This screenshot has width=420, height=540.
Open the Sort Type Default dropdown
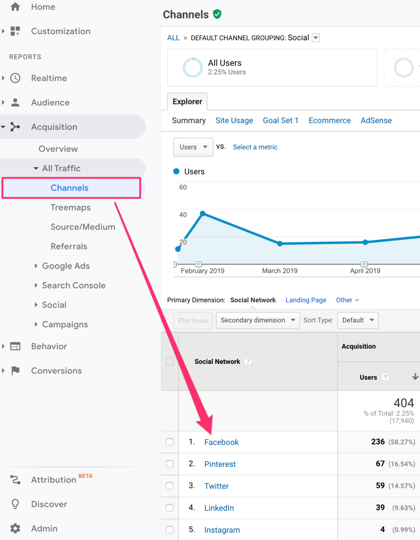pos(358,320)
